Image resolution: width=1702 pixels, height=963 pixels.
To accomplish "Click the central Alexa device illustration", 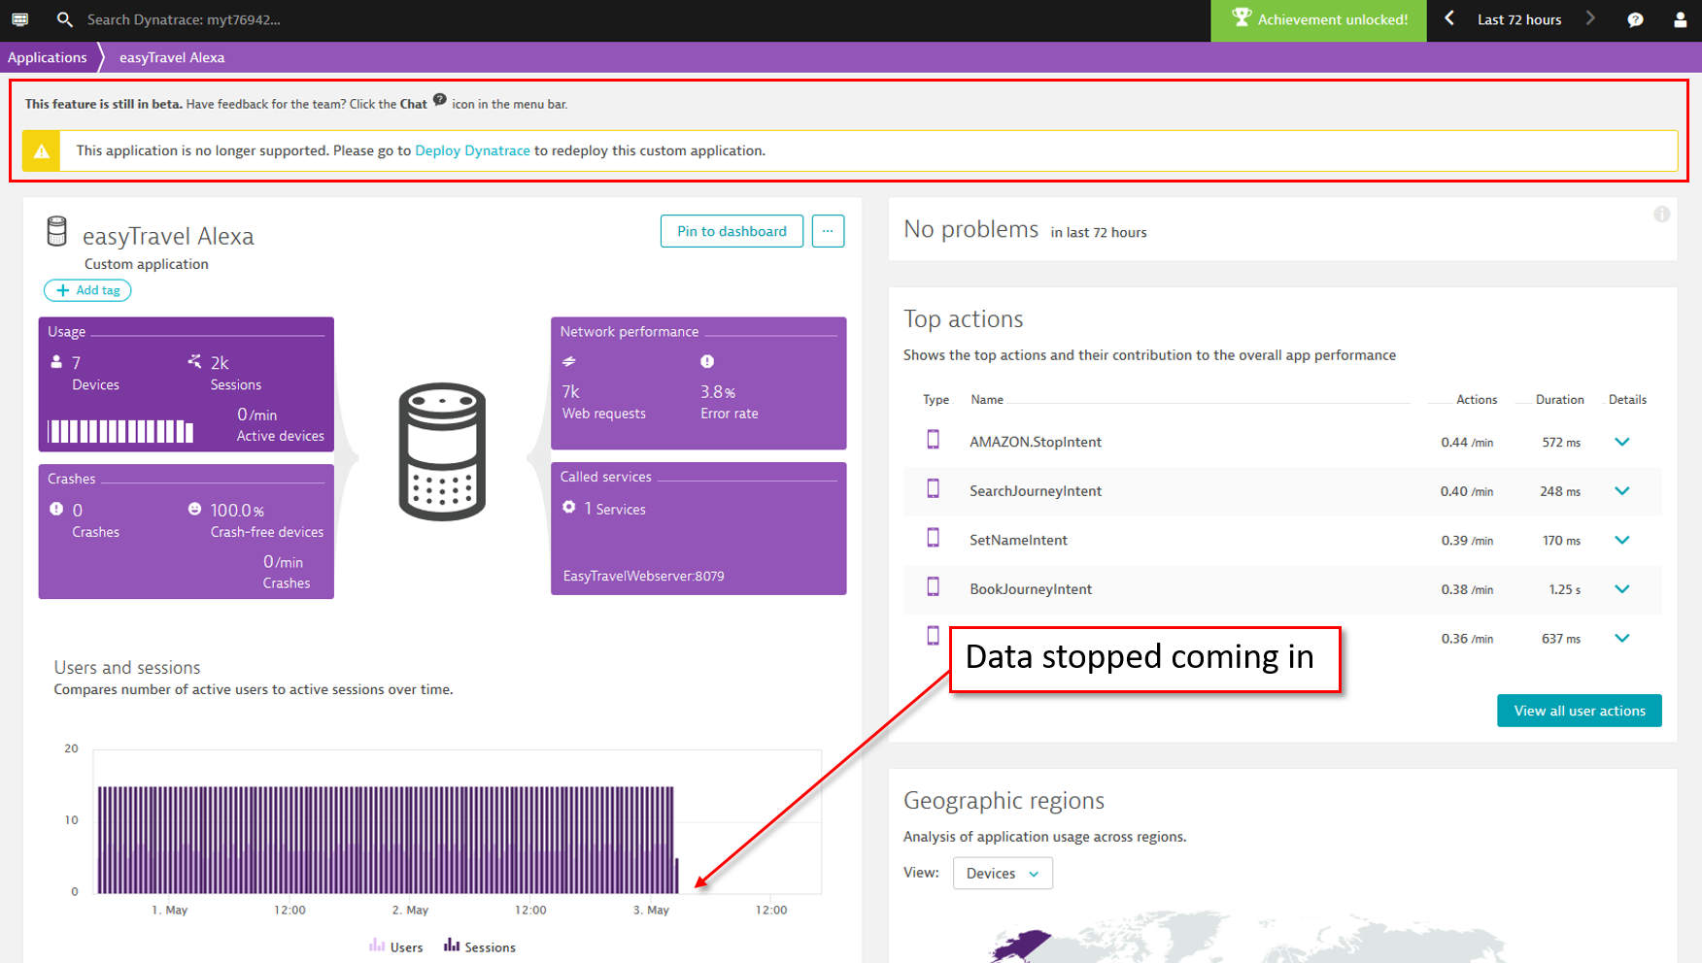I will coord(442,451).
